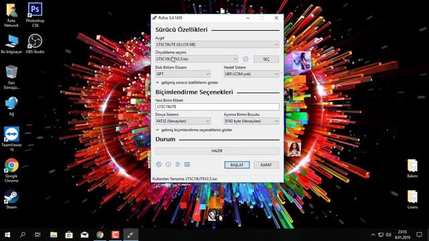The width and height of the screenshot is (429, 241).
Task: Expand gelişmiş biçimlendirme seçeneklerini göster
Action: point(194,130)
